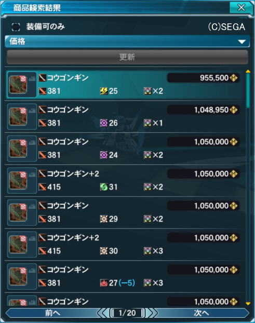The width and height of the screenshot is (255, 323).
Task: Open the 価格 sort dropdown
Action: 127,42
